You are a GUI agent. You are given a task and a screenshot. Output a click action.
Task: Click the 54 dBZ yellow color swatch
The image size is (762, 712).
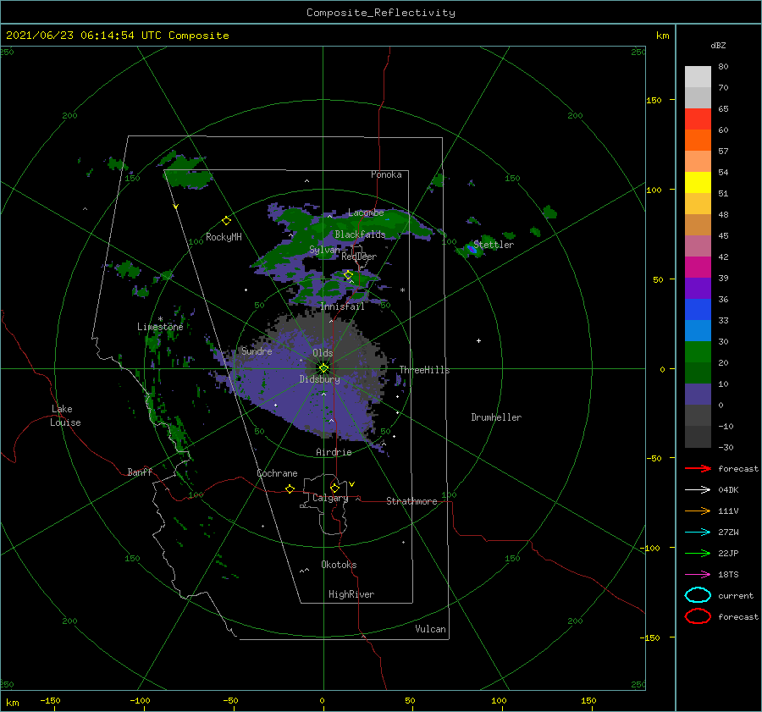[x=698, y=182]
